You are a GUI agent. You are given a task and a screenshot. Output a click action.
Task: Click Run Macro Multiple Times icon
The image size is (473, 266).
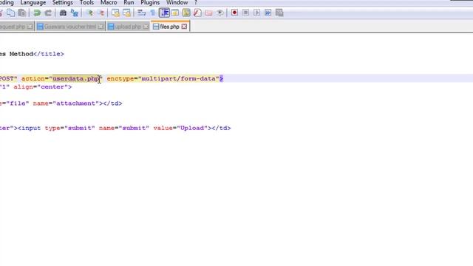pyautogui.click(x=268, y=13)
